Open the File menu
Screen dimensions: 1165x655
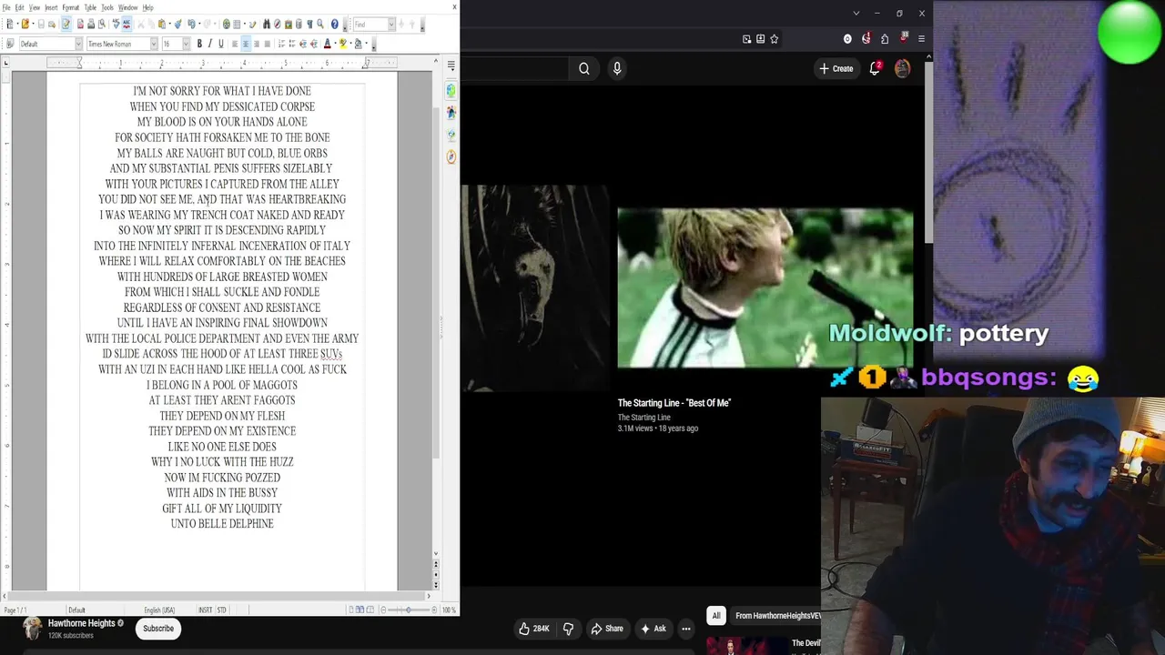(6, 7)
